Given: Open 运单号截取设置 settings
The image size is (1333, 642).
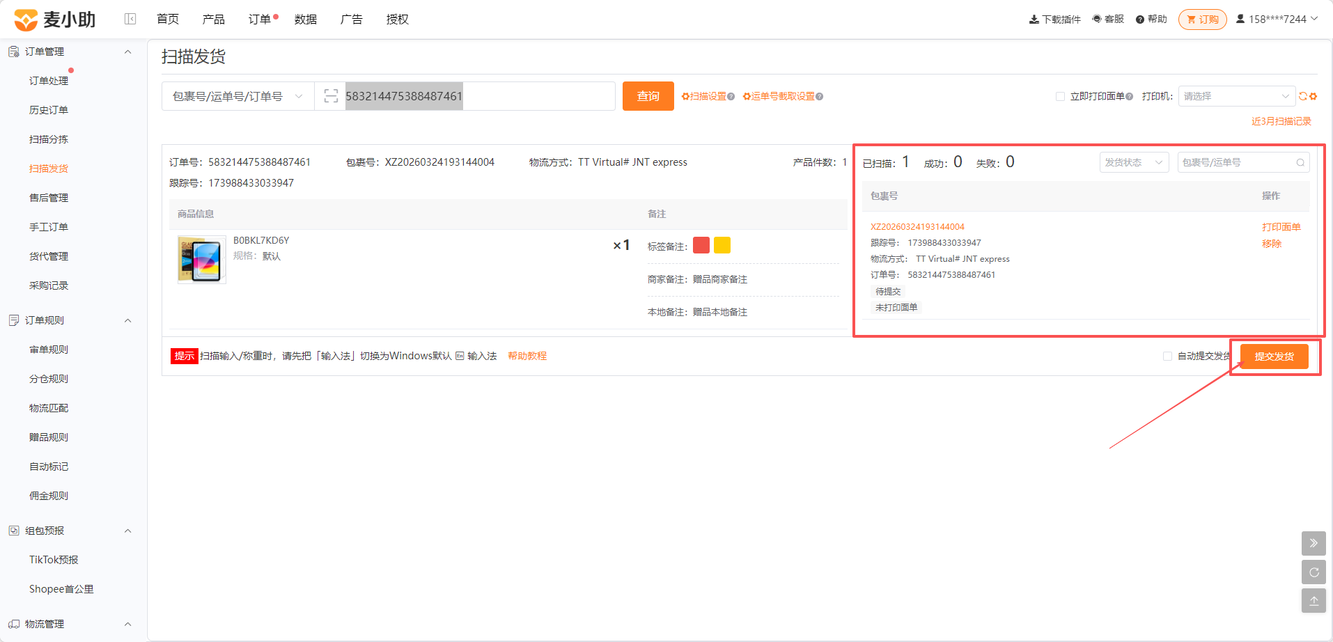Looking at the screenshot, I should pyautogui.click(x=783, y=96).
